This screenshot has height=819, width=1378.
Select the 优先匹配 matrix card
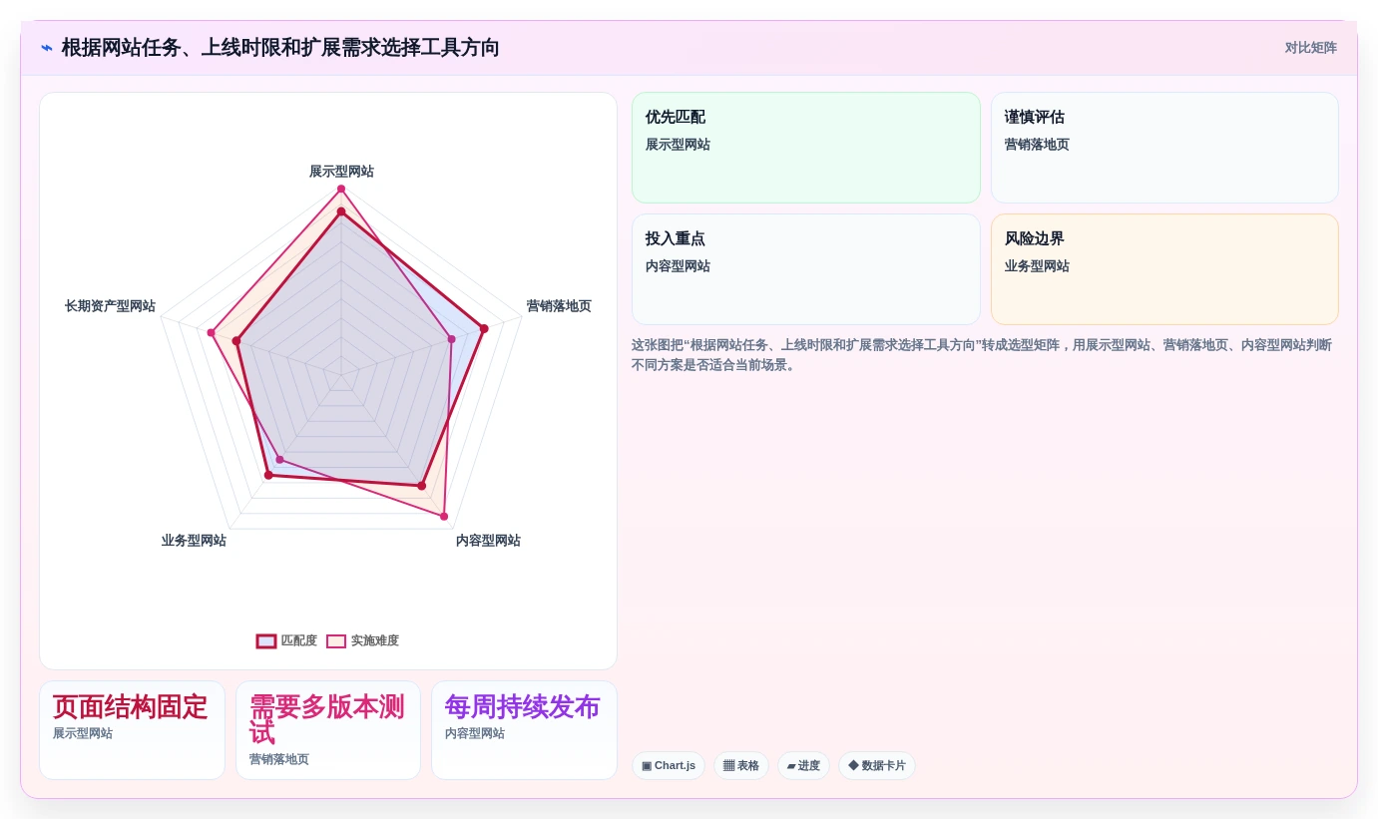(x=806, y=148)
